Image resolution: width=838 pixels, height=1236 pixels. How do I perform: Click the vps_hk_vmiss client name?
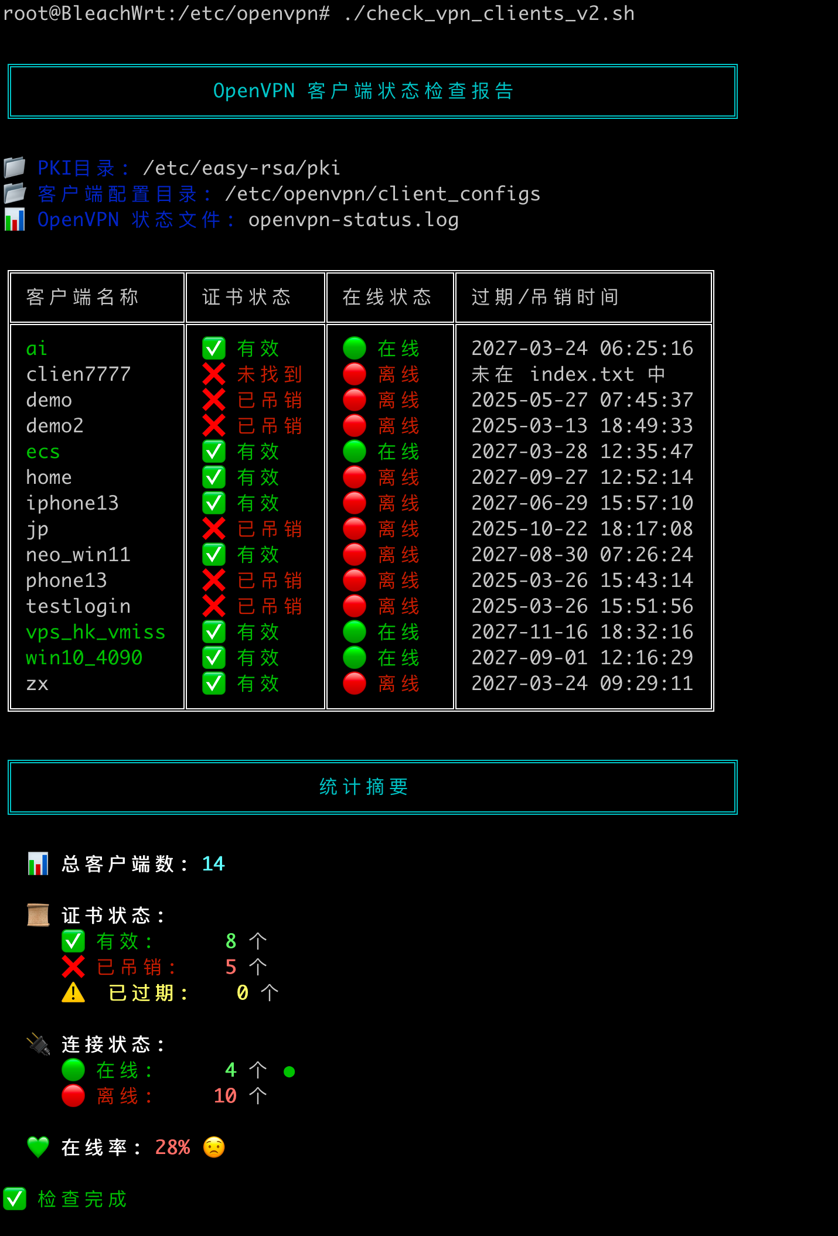tap(96, 631)
